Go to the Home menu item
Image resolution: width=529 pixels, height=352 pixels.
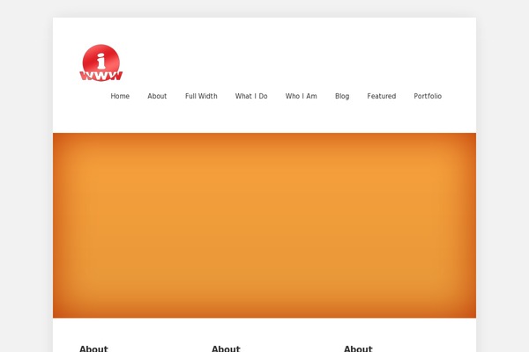point(120,96)
